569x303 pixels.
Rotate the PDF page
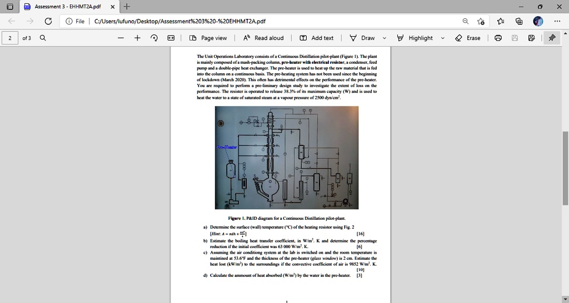(x=154, y=38)
